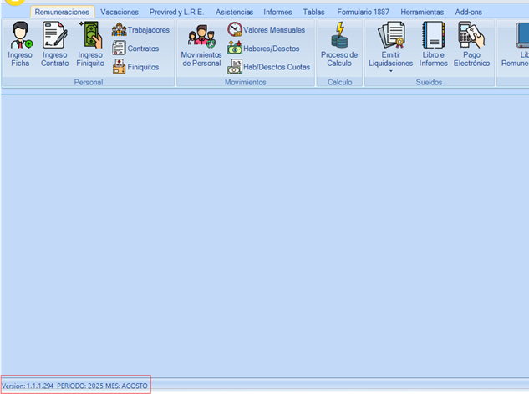Open Movimientos de Personal
Viewport: 529px width, 394px height.
[201, 46]
